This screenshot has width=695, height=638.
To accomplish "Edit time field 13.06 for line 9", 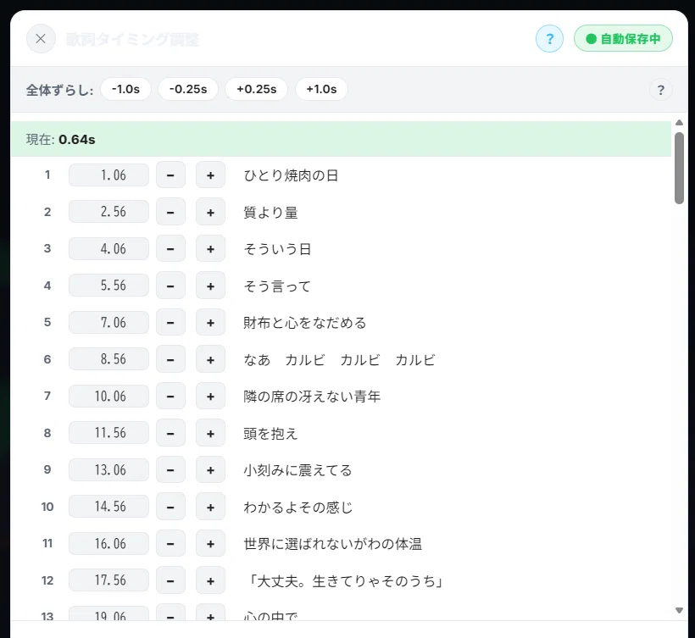I will [108, 469].
